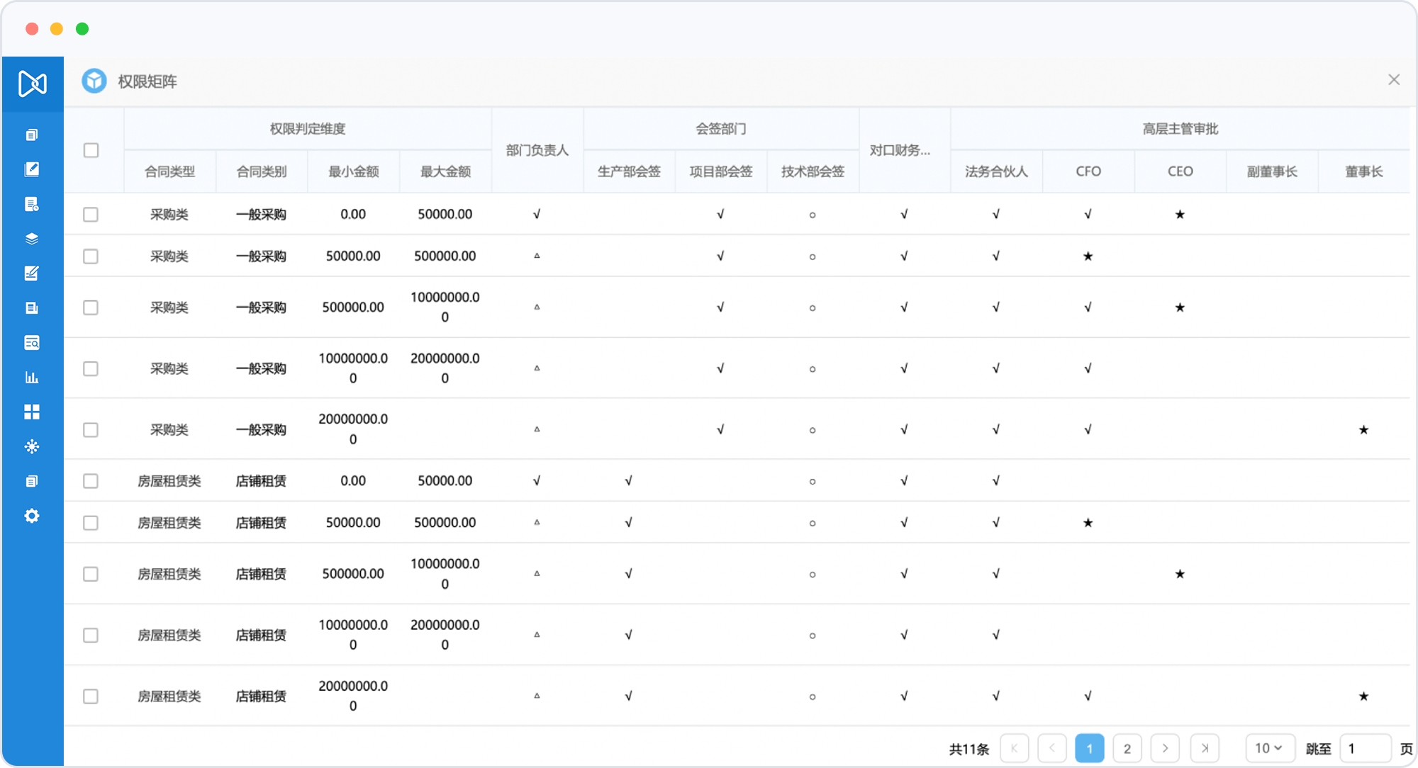Open settings gear in sidebar

tap(32, 516)
